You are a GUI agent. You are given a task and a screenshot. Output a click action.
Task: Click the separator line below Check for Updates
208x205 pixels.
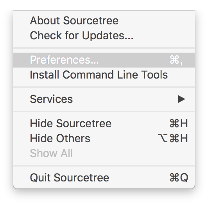tap(104, 48)
